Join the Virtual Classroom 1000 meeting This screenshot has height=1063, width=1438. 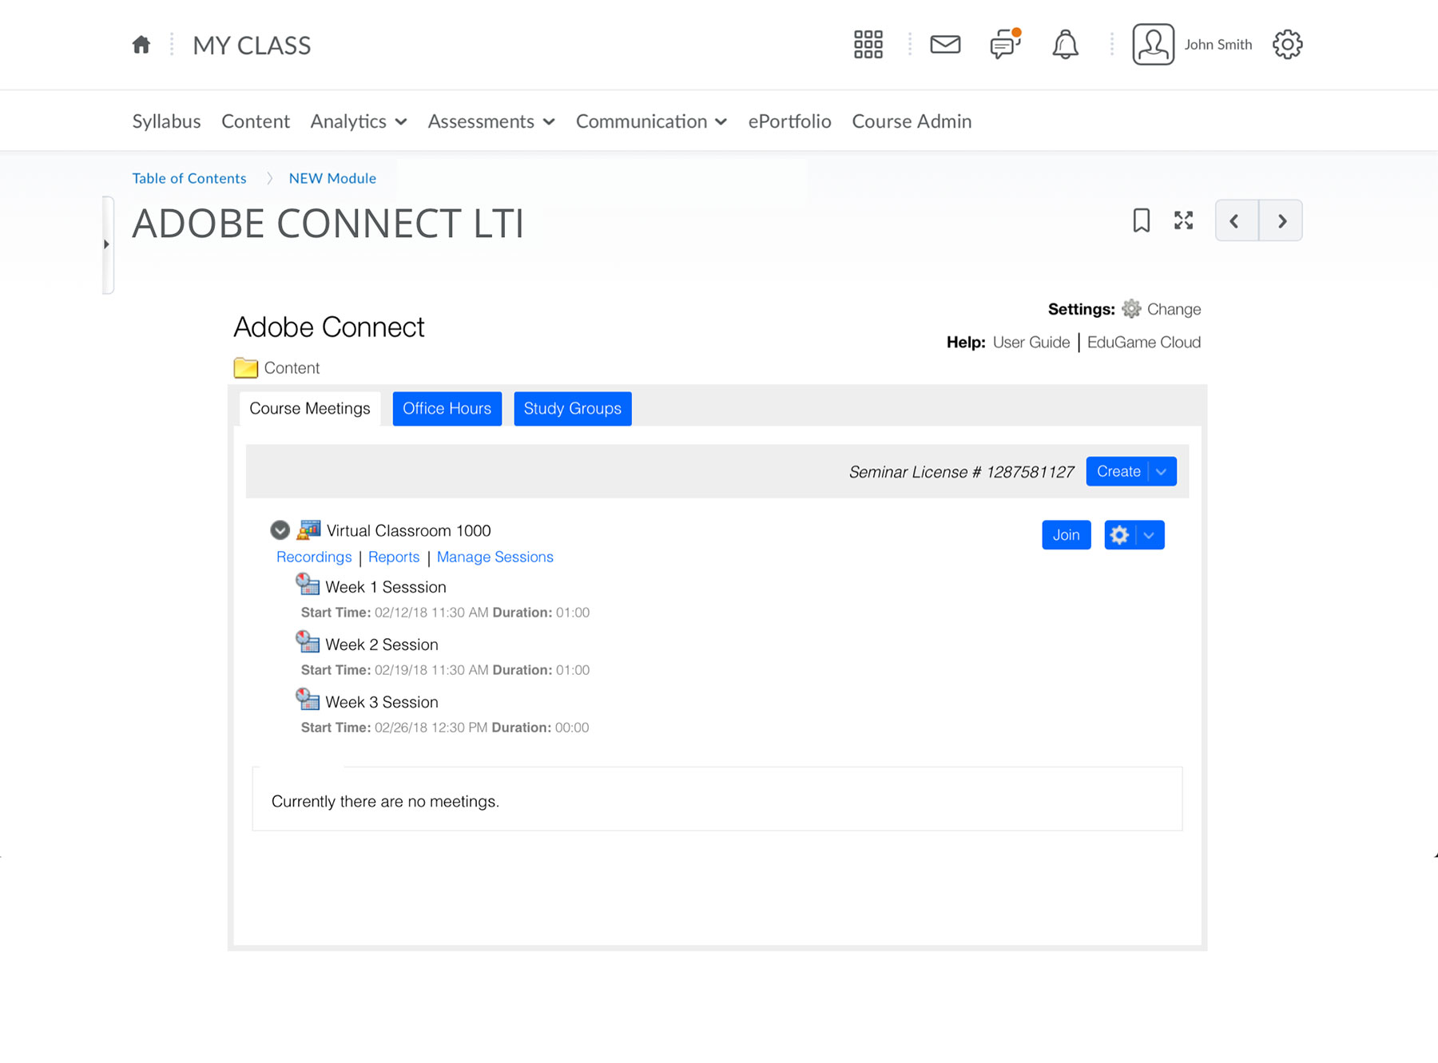[1066, 535]
